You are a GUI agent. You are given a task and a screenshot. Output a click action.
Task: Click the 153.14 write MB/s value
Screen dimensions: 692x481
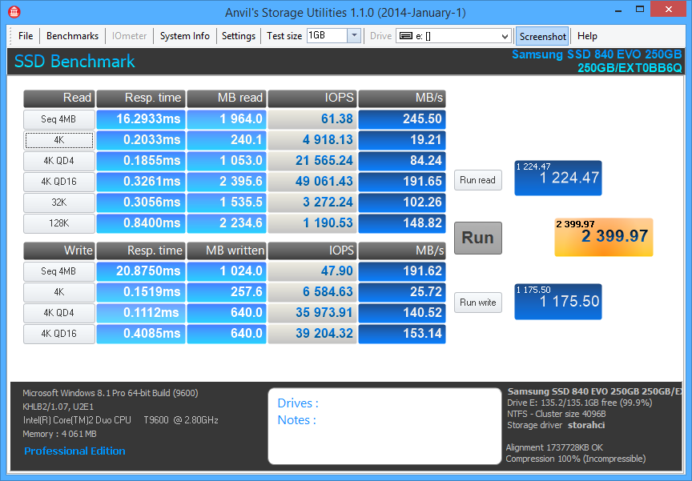click(x=402, y=334)
